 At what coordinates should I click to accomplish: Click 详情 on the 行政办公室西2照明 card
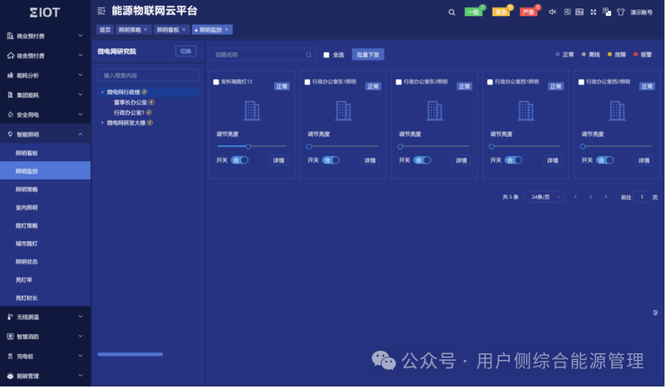(643, 161)
